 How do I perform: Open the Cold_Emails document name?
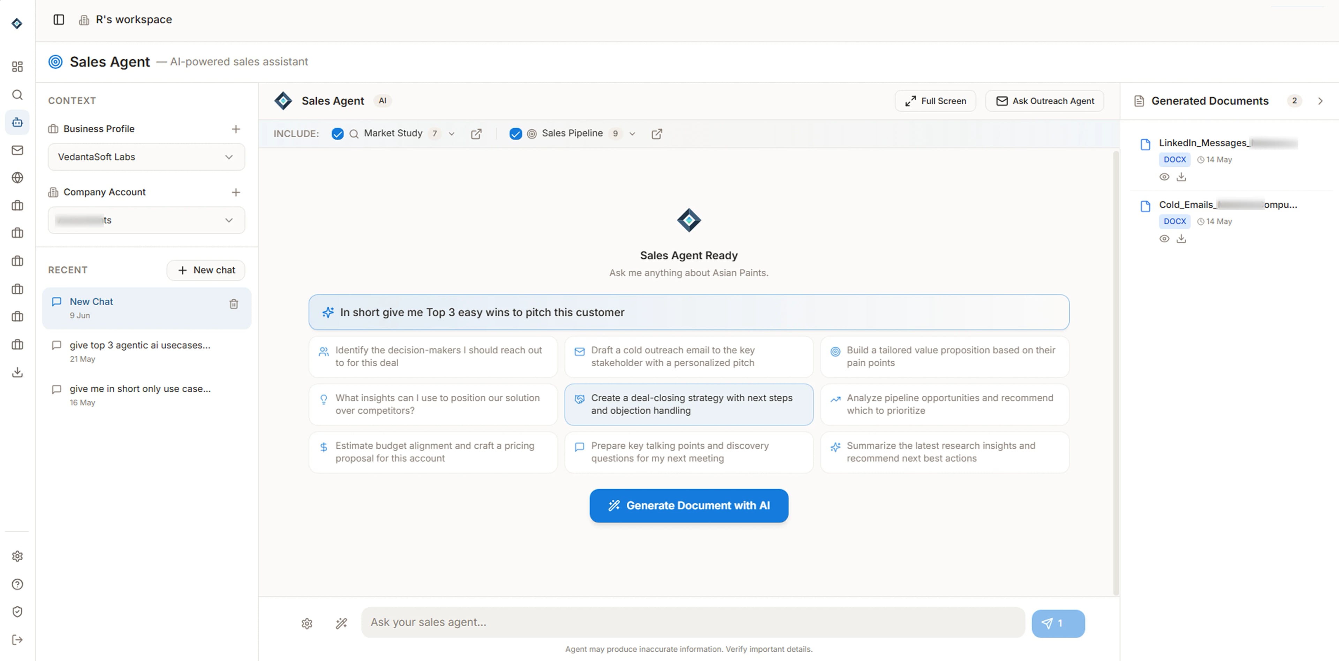[1228, 205]
